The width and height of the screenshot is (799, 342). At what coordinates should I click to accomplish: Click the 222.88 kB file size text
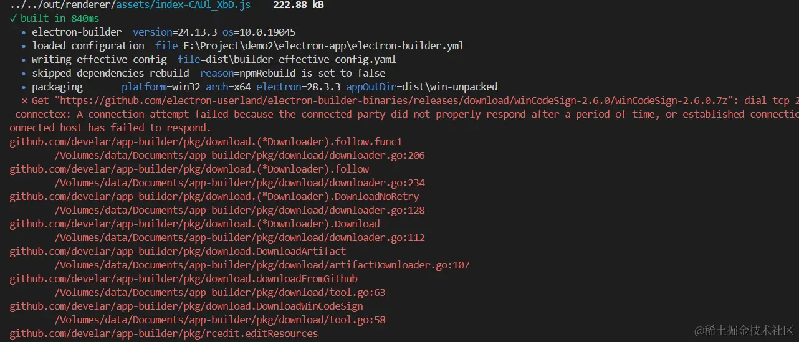299,5
